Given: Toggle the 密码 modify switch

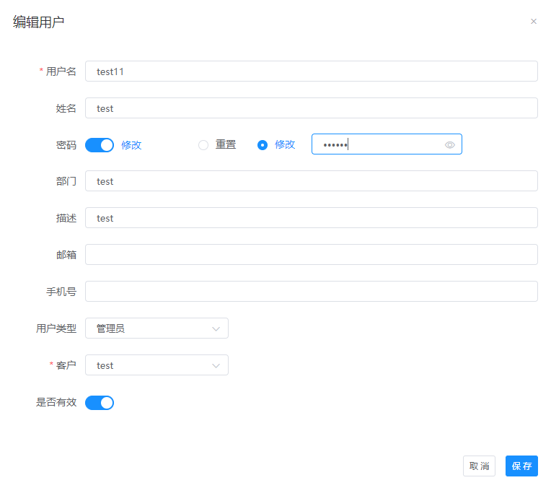Looking at the screenshot, I should tap(100, 144).
